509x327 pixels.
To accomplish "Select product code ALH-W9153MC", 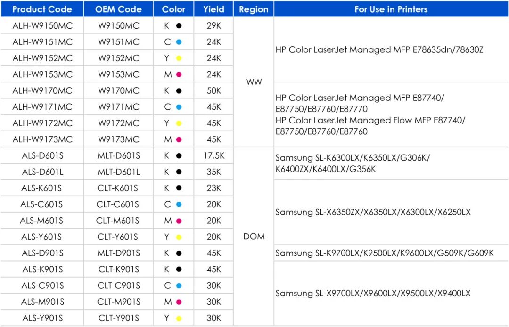I will coord(42,74).
